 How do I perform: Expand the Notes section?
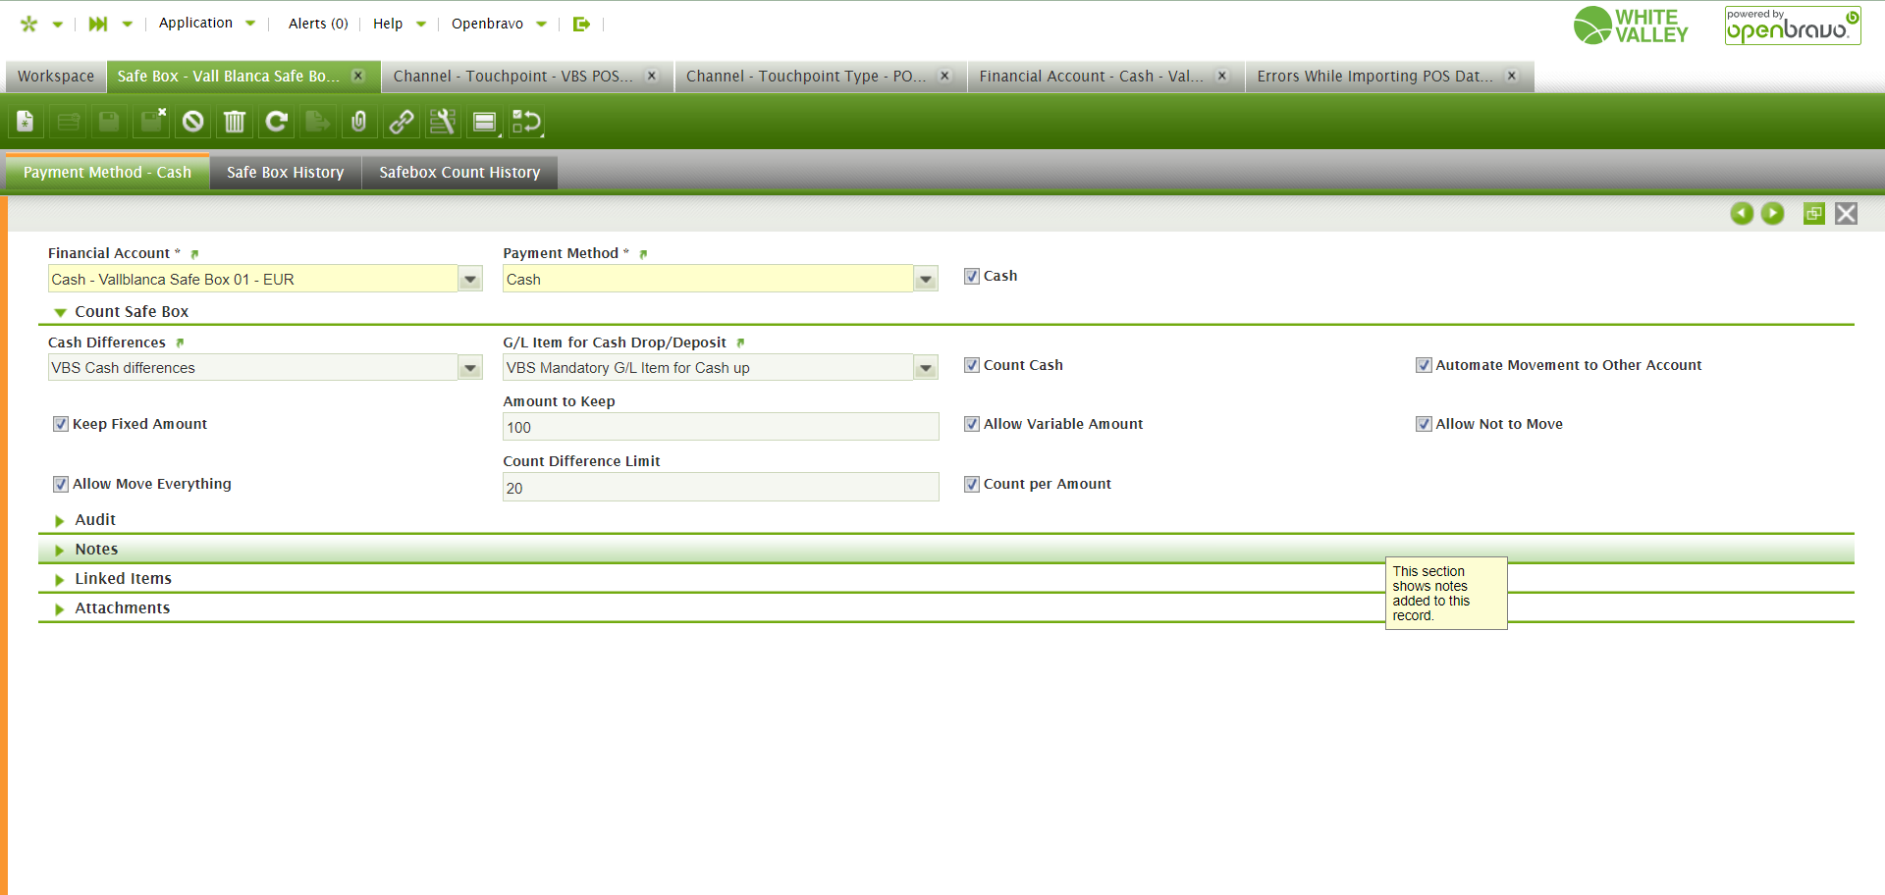(x=60, y=550)
